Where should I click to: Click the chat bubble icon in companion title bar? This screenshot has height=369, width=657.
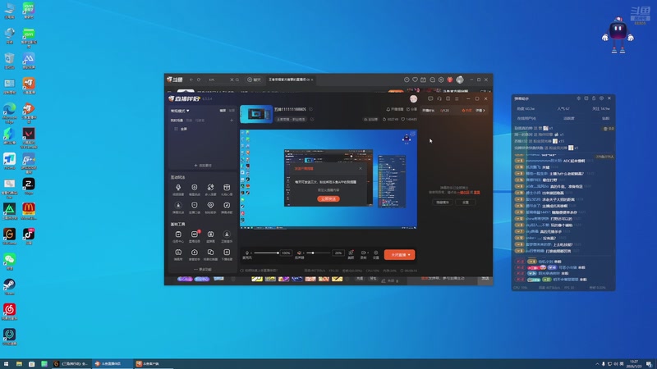[430, 98]
